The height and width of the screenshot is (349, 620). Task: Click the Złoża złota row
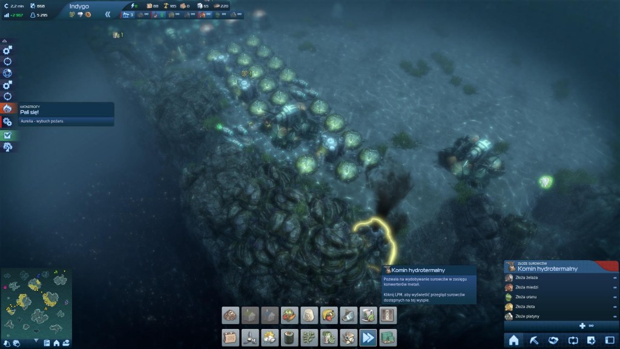pos(561,307)
